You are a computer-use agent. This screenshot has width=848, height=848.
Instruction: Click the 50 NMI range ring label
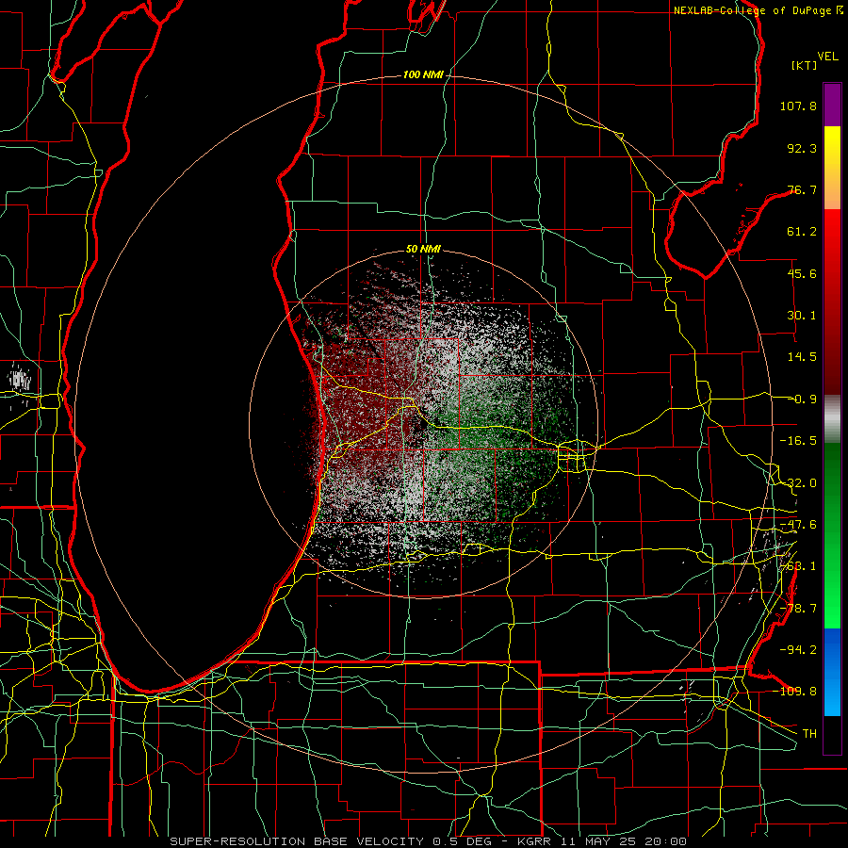click(423, 250)
